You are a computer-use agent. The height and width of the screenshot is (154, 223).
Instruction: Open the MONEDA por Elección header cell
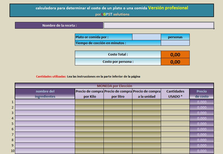pos(115,86)
